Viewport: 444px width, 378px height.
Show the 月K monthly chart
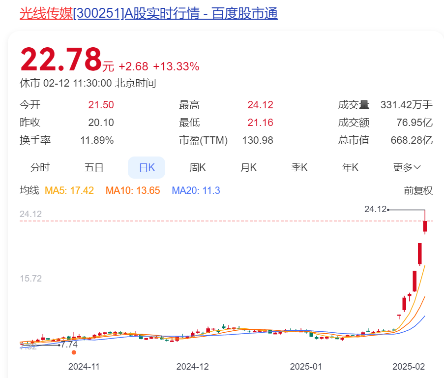248,167
